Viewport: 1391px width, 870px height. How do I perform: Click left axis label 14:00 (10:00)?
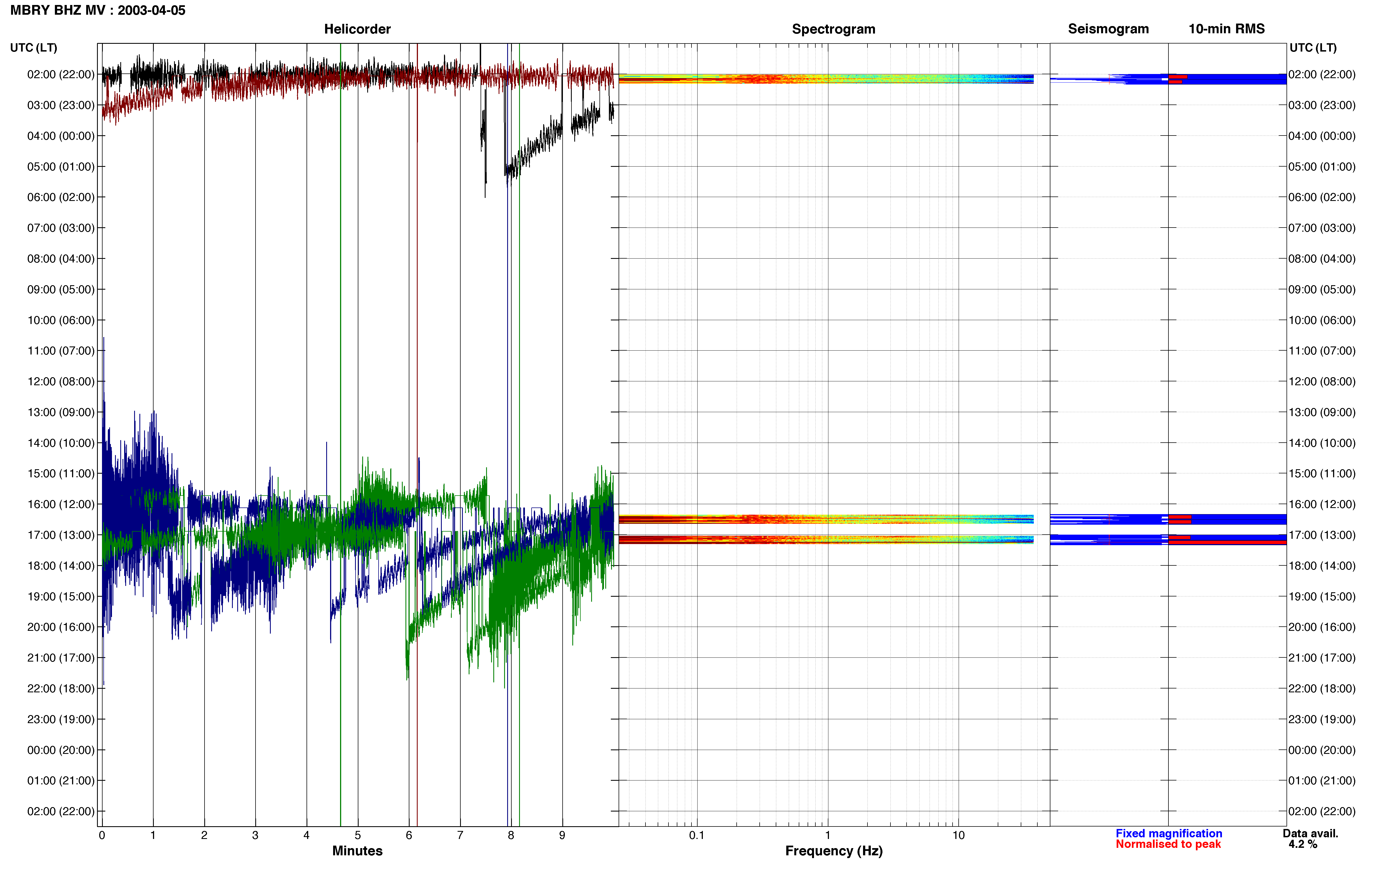point(61,443)
